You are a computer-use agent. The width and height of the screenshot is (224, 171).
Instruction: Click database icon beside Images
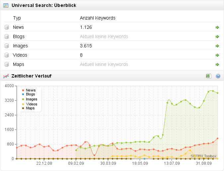[6, 46]
